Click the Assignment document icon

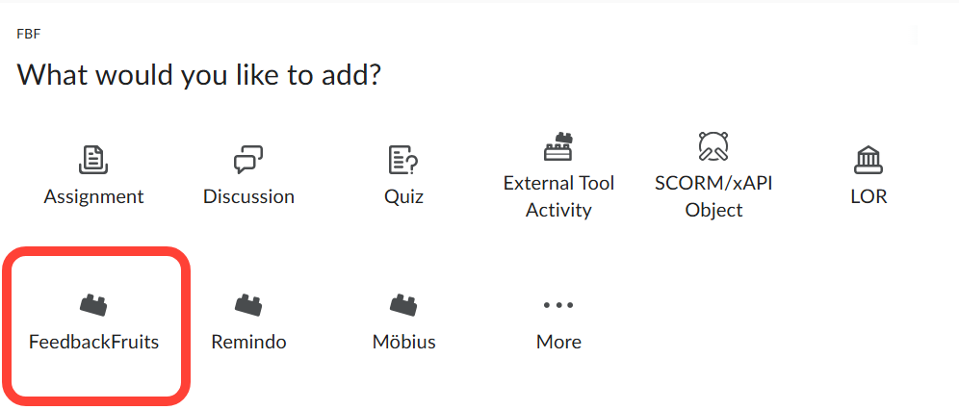[93, 160]
